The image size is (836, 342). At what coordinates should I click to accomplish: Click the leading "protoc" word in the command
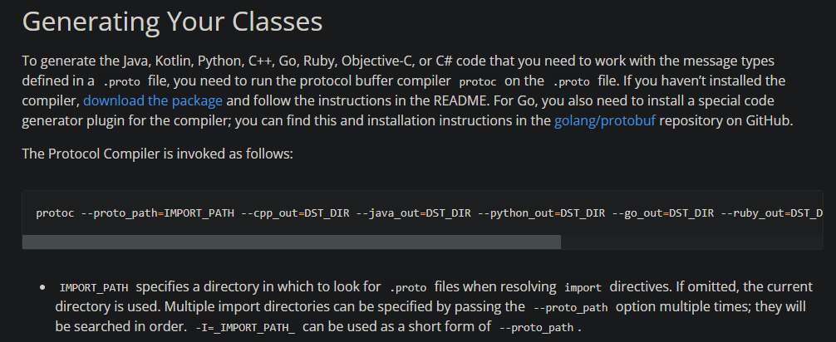55,213
